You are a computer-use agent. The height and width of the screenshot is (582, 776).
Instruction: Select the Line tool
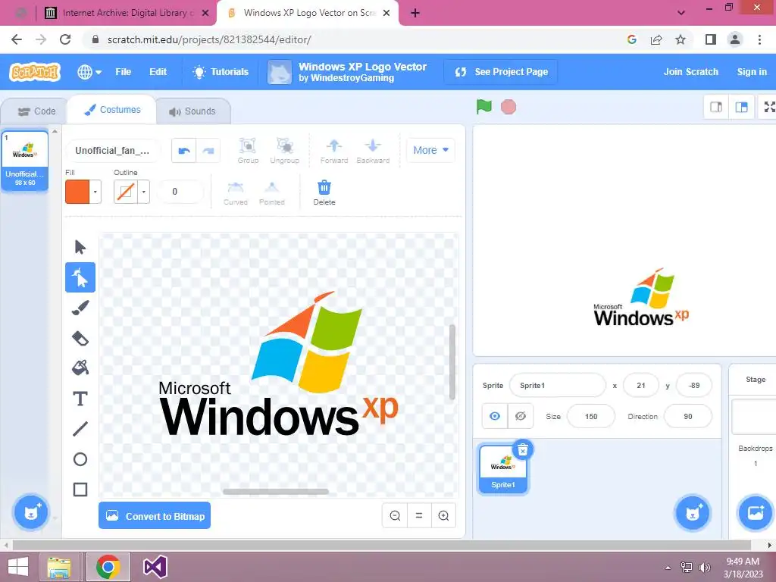[x=80, y=429]
